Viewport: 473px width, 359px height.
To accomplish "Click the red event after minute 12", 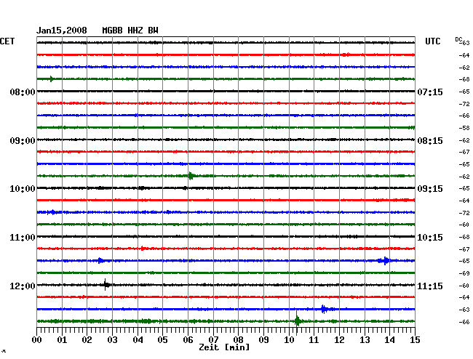I will (x=346, y=55).
